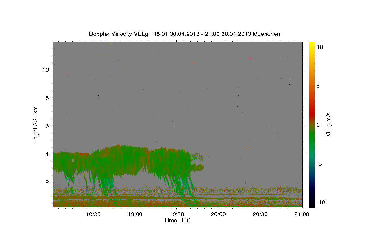Click the height axis '10' tick label

pos(46,70)
